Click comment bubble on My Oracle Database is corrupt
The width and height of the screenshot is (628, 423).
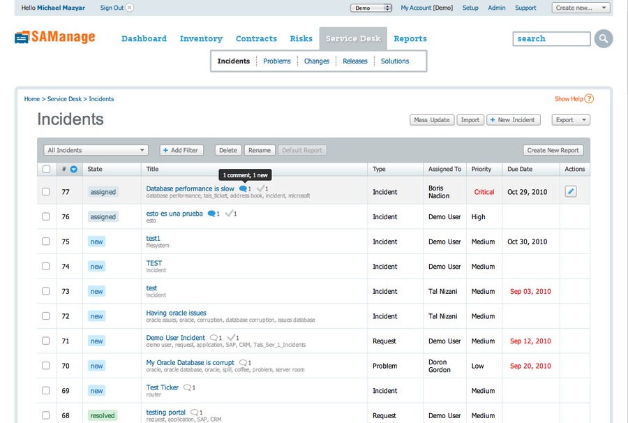click(x=243, y=362)
